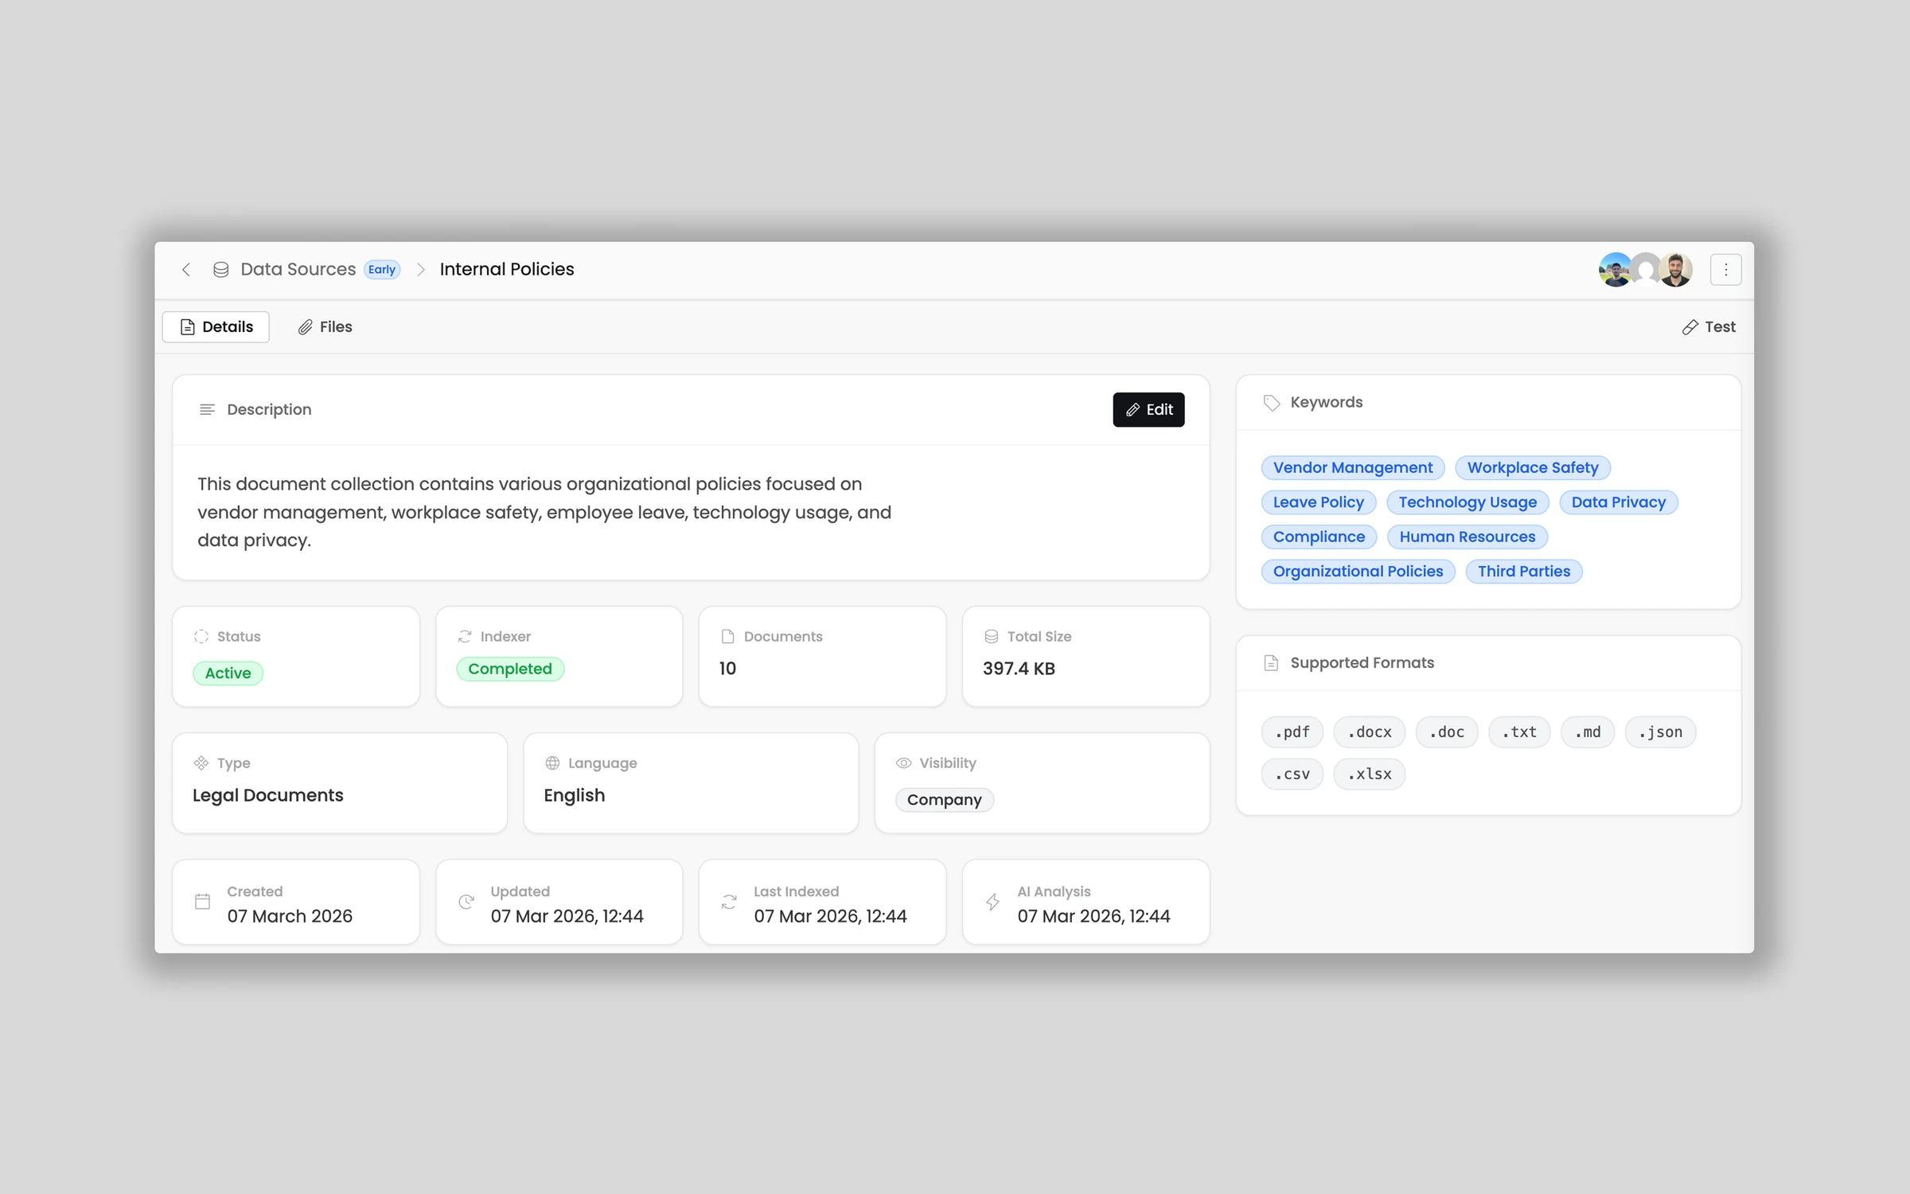Click the lightning icon for AI Analysis

point(992,902)
